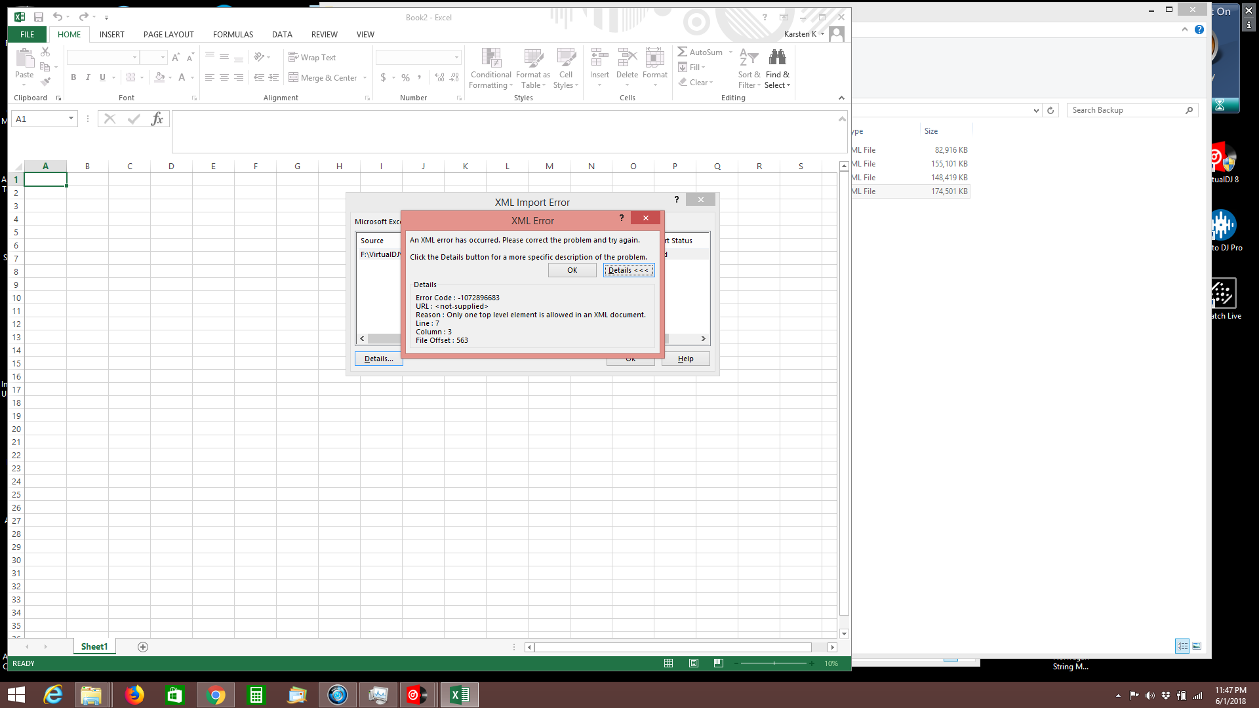The height and width of the screenshot is (708, 1259).
Task: Click the Accounting Number Format dollar icon
Action: [x=383, y=77]
